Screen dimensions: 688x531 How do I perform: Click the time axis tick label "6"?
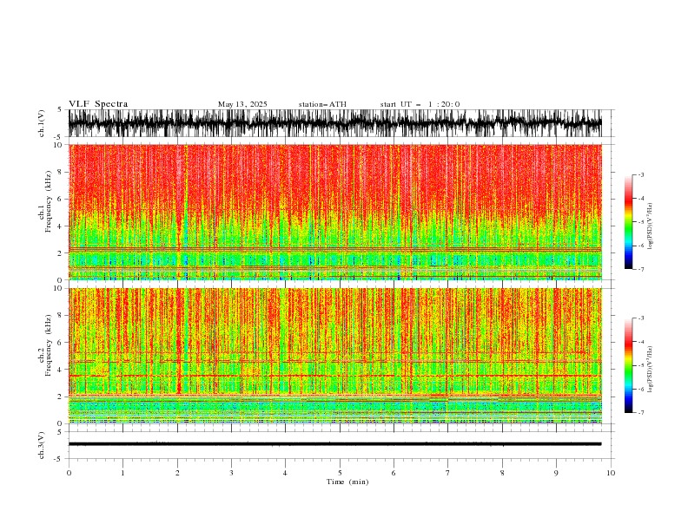pos(394,473)
